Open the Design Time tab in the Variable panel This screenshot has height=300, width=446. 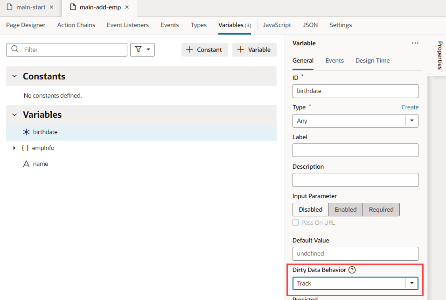click(x=372, y=60)
